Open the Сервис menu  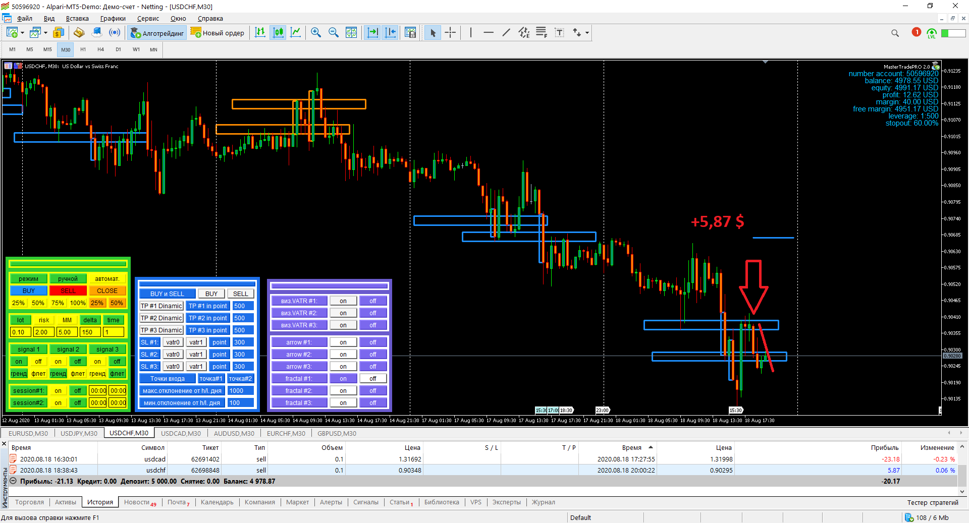point(148,19)
